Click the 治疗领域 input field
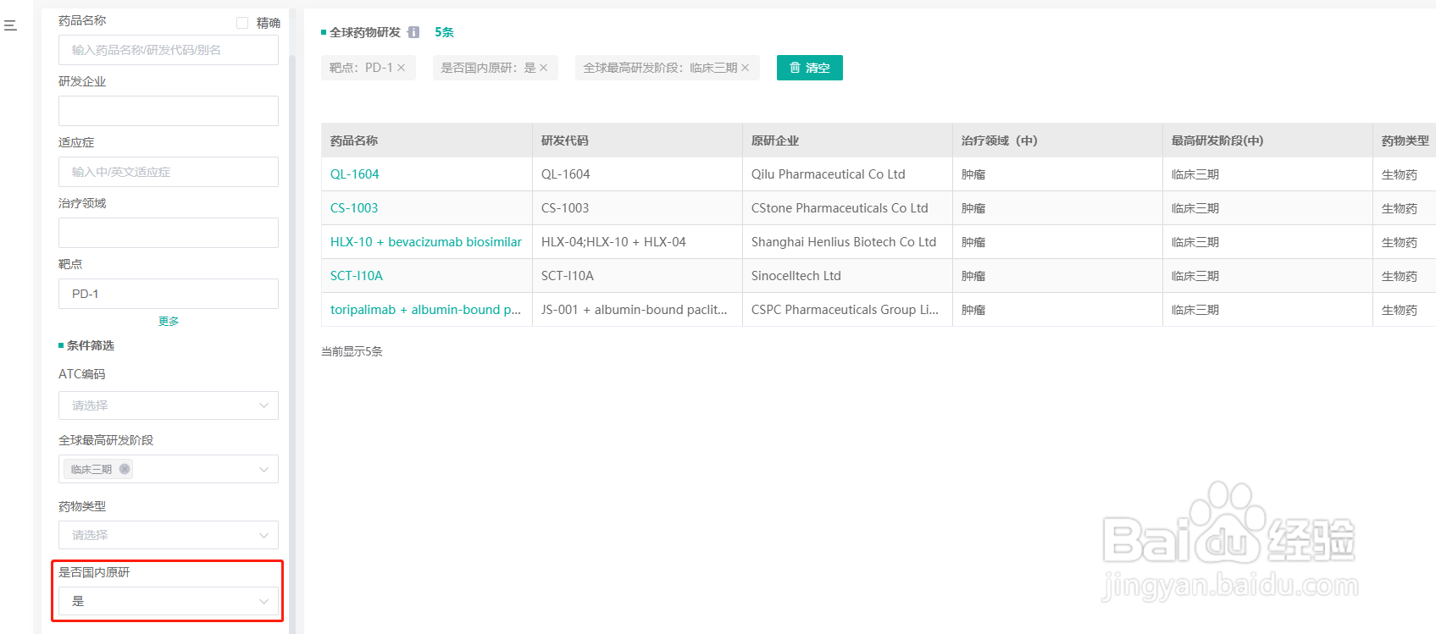 [169, 233]
